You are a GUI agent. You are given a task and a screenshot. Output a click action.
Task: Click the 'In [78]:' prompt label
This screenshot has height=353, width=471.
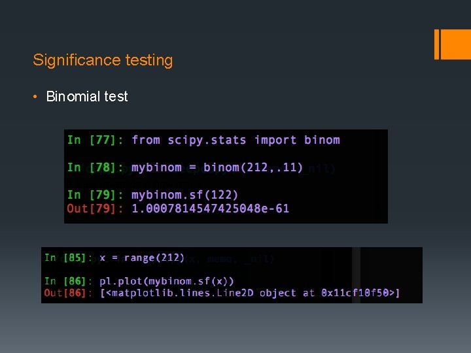[96, 167]
